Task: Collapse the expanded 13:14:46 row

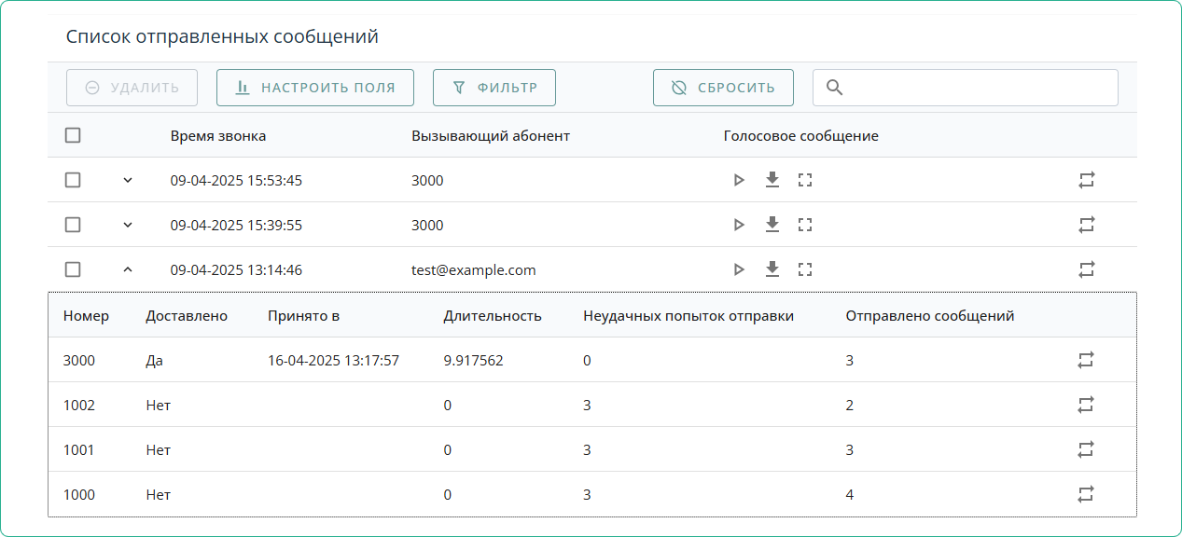Action: (x=128, y=269)
